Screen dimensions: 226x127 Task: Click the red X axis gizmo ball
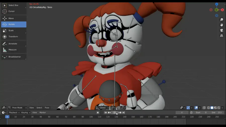click(222, 10)
